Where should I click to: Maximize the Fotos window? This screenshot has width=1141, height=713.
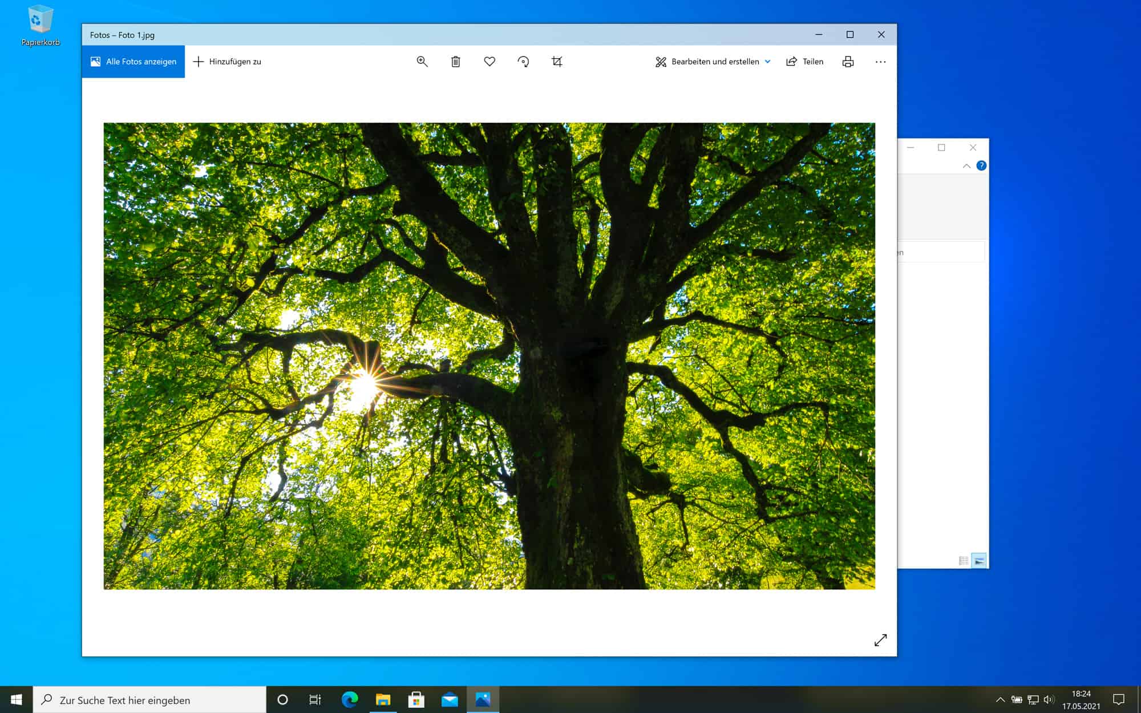coord(850,35)
